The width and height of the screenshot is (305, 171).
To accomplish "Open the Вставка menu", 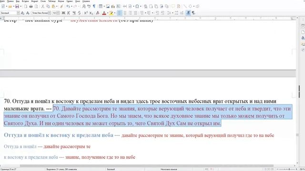I will (25, 1).
